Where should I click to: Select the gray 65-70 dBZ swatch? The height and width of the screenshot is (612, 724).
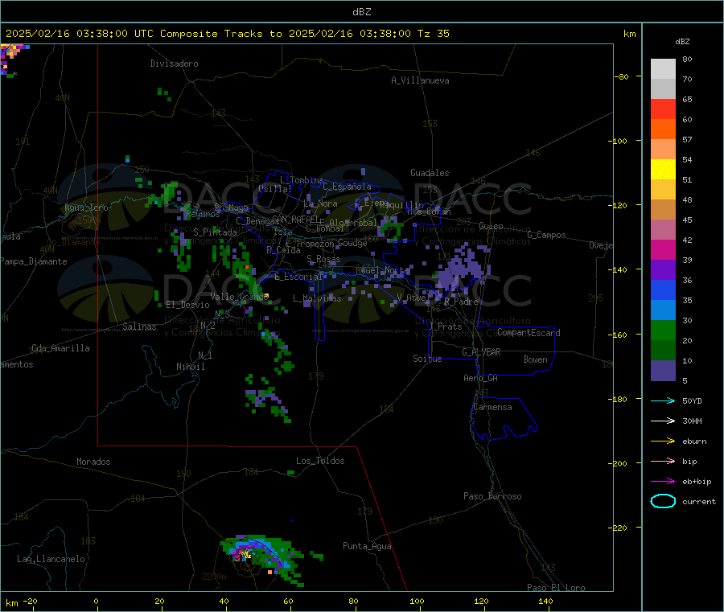click(663, 89)
